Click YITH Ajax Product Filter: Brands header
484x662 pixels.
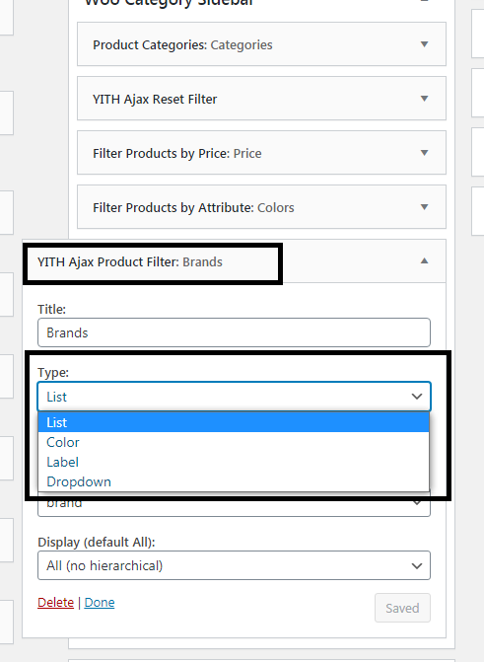point(130,262)
